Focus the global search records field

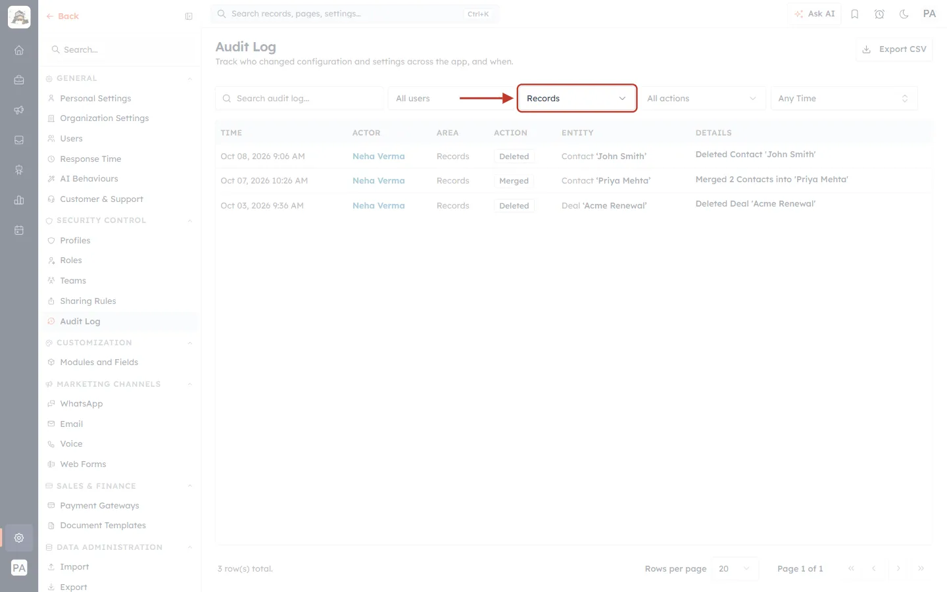[354, 14]
